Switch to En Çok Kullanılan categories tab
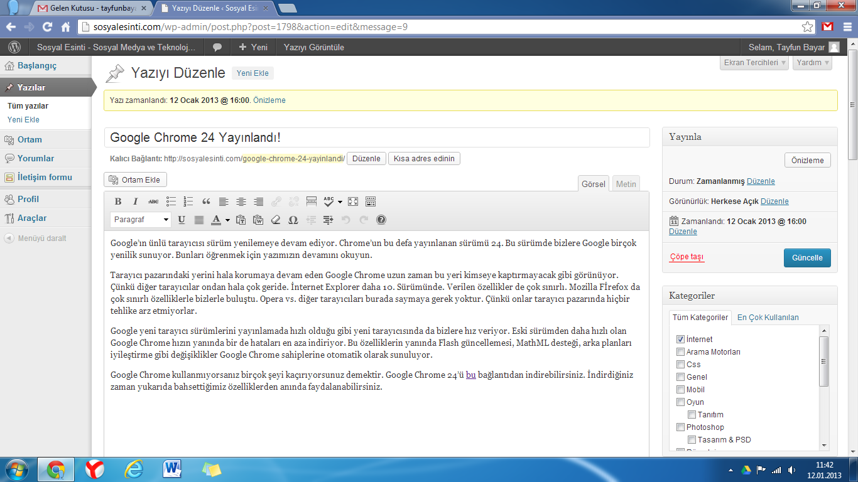The image size is (858, 482). (768, 317)
